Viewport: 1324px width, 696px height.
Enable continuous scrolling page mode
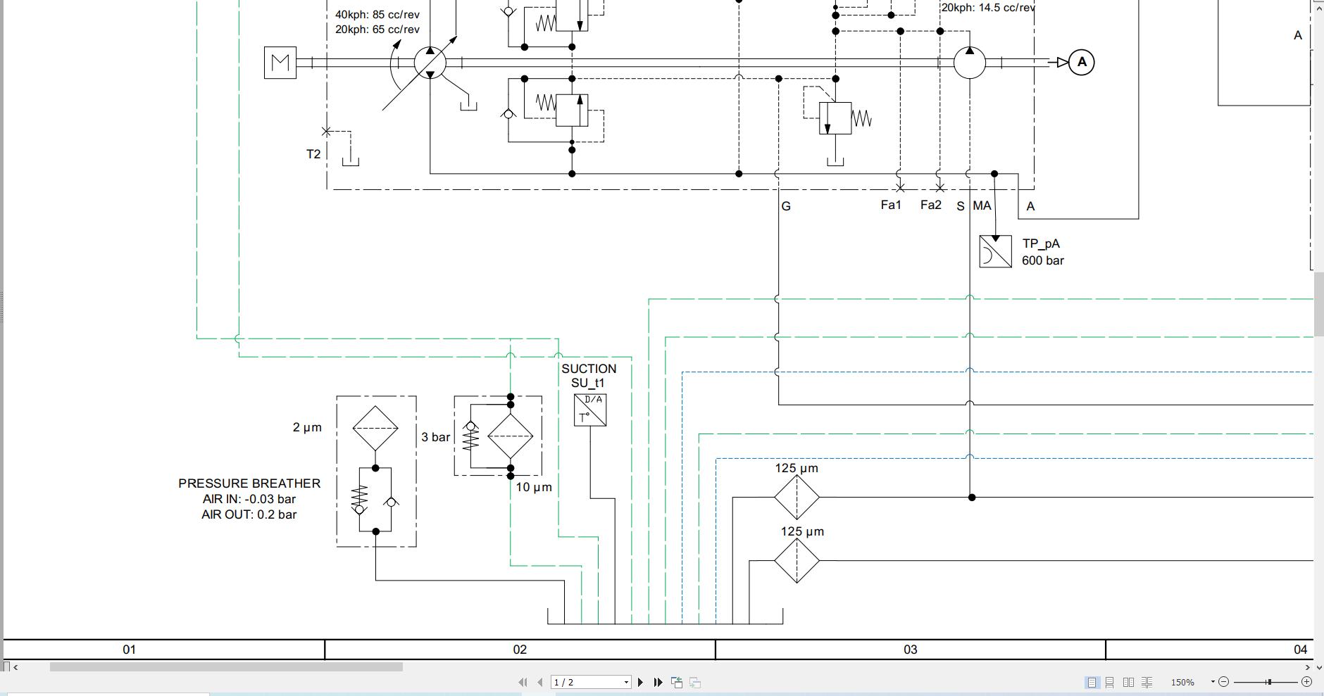click(x=1109, y=681)
